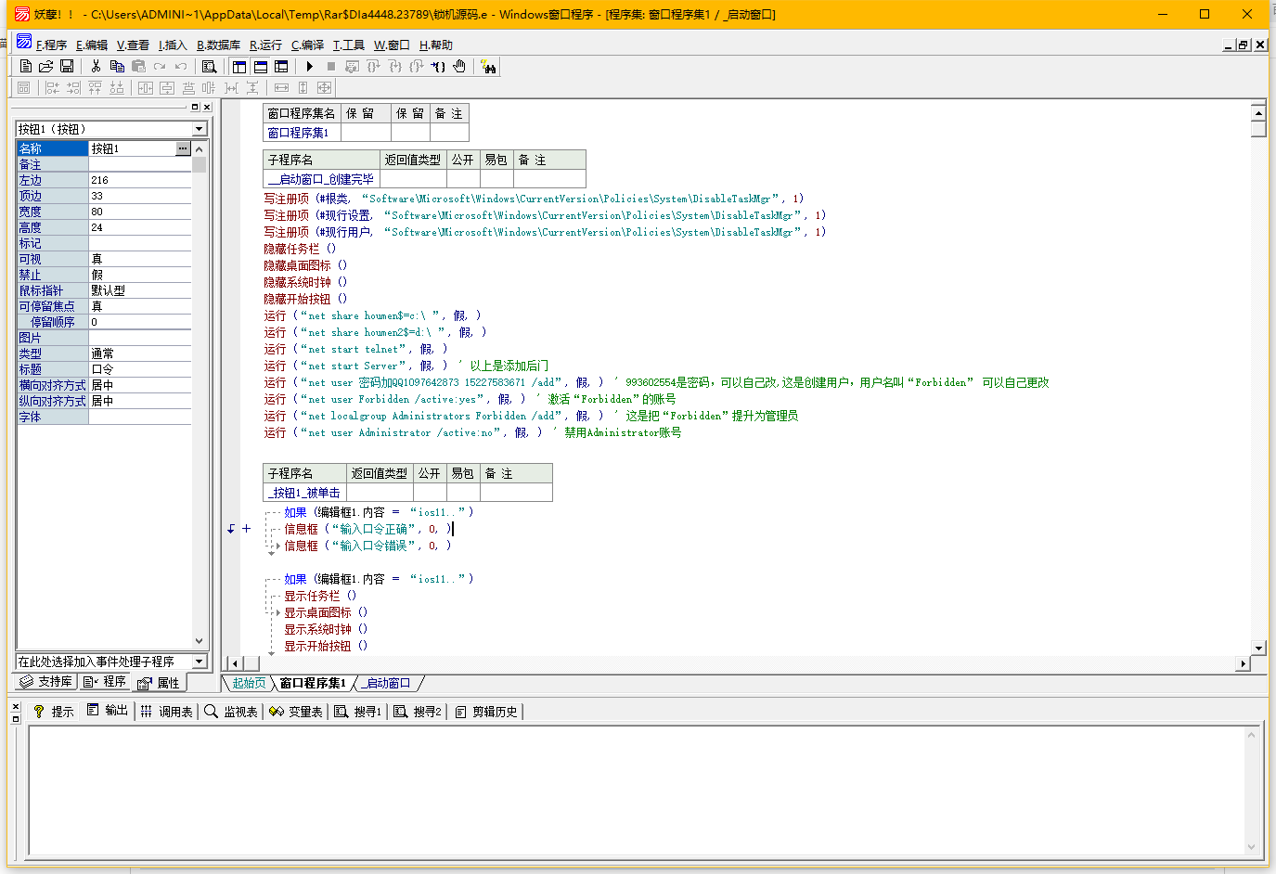Image resolution: width=1276 pixels, height=874 pixels.
Task: Click the Find magnifier toolbar icon
Action: point(209,66)
